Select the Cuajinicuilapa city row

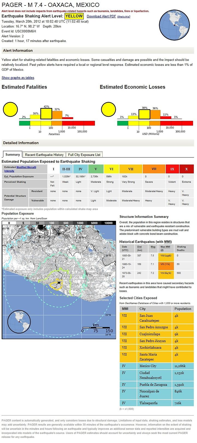(157, 334)
